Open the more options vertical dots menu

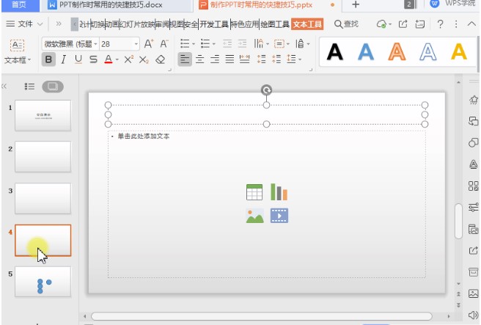[456, 24]
